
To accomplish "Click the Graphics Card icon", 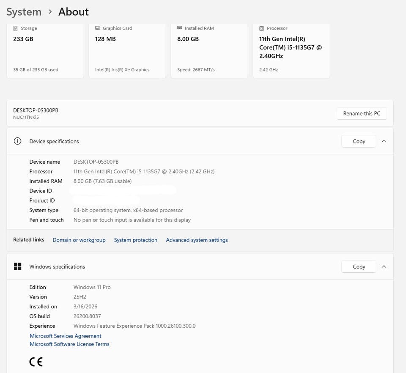I will 98,28.
